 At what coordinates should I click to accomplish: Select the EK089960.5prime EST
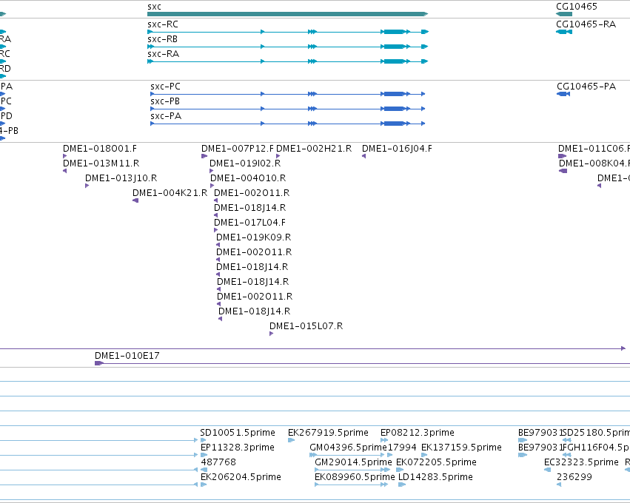click(x=352, y=485)
